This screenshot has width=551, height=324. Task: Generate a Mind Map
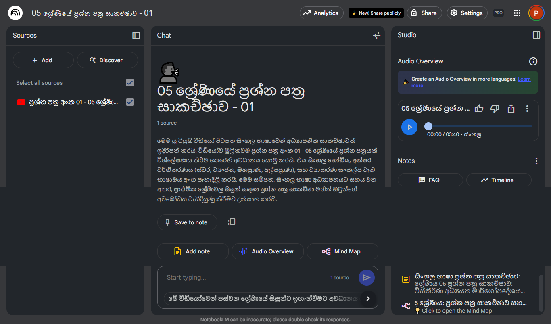[x=342, y=251]
